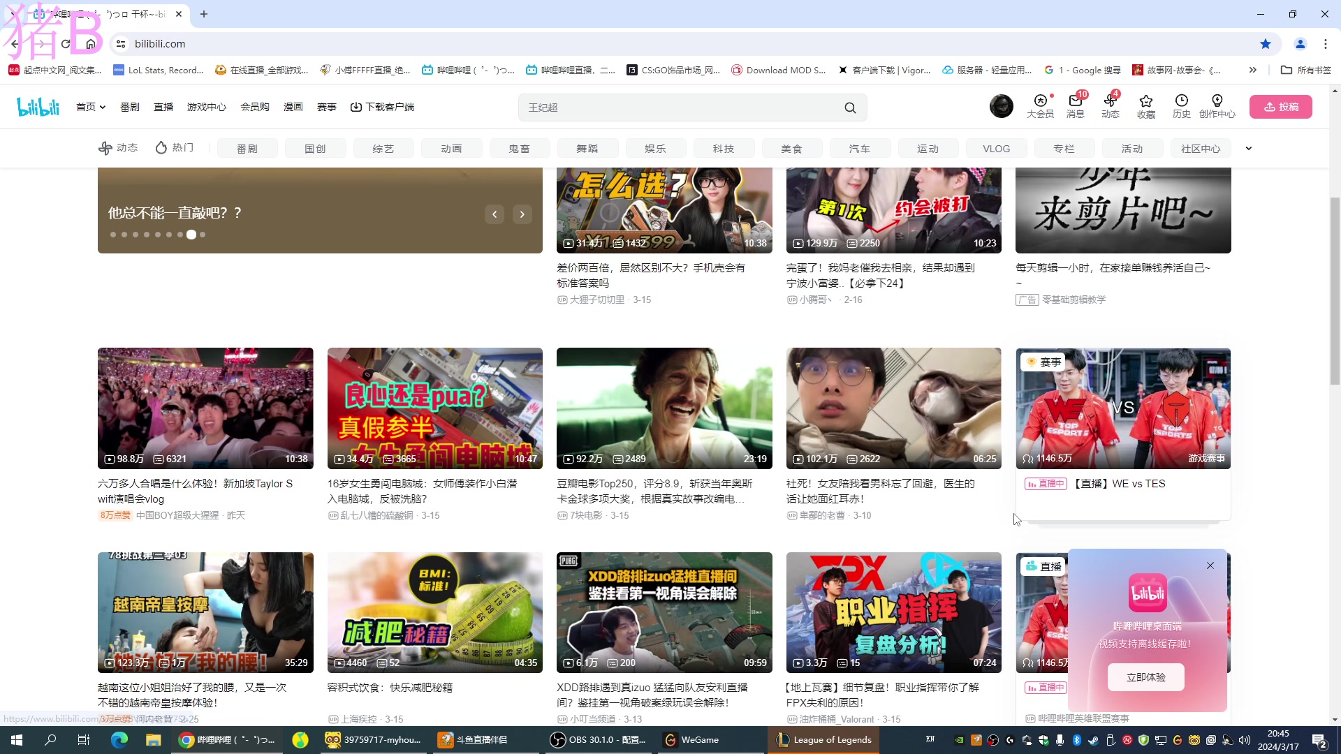Open 越南帝皇按摩 video title
This screenshot has height=754, width=1341.
(x=192, y=695)
